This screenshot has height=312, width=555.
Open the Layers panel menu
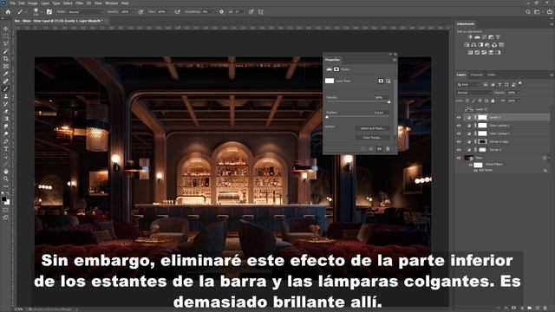tap(552, 75)
